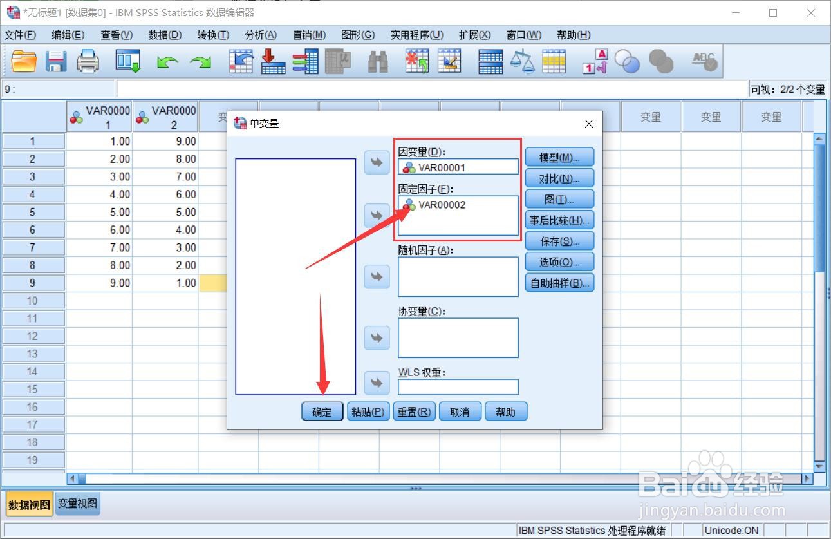Switch to the 变量视图 tab
The width and height of the screenshot is (831, 539).
pos(77,504)
